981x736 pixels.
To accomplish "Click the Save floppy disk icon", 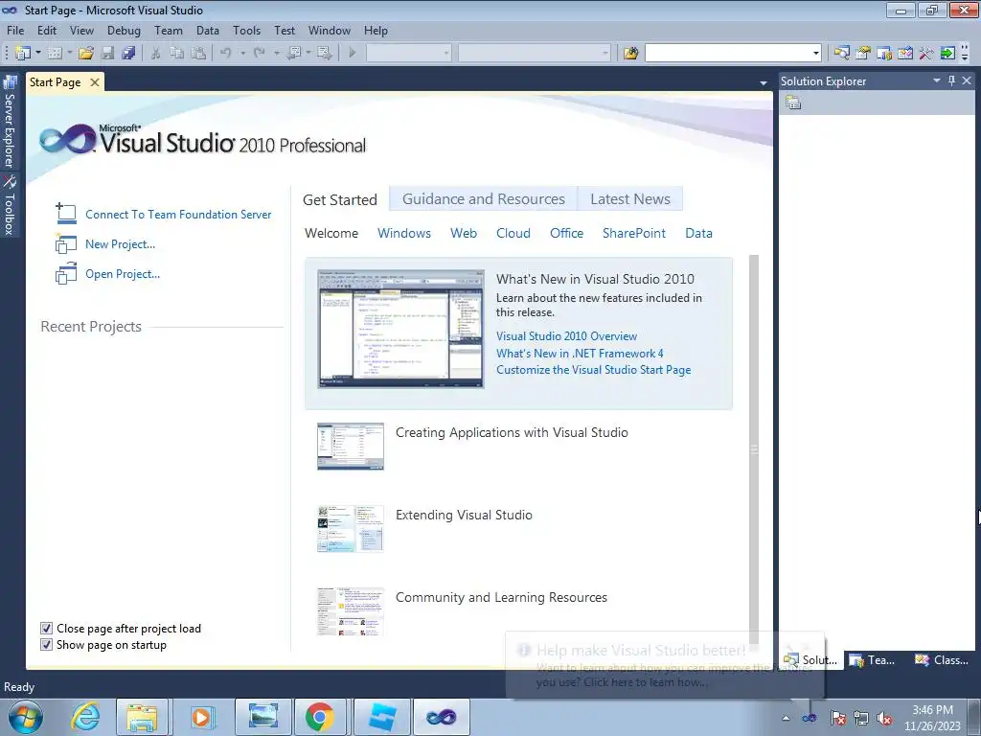I will pos(107,54).
